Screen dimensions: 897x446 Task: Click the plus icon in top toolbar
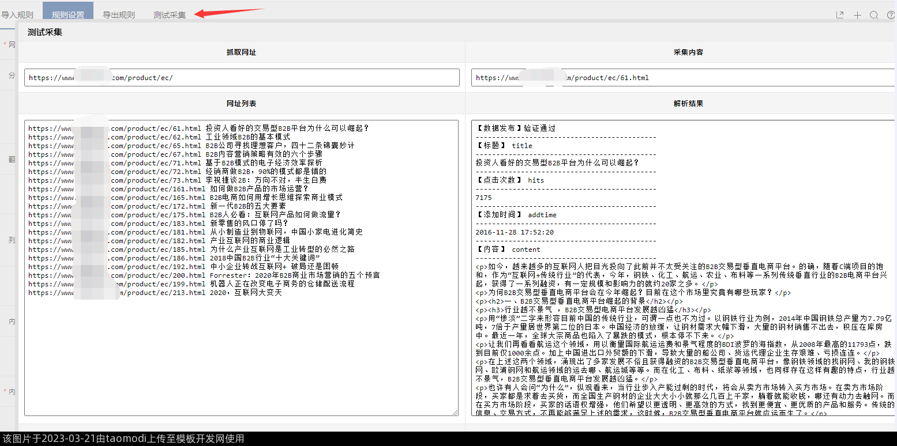tap(857, 15)
